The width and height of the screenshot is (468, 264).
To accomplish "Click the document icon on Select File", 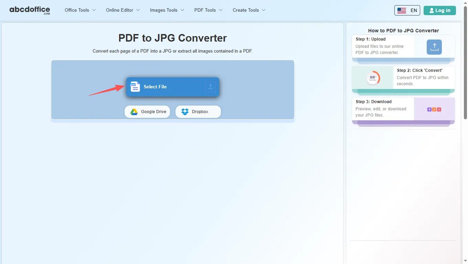I will 135,87.
